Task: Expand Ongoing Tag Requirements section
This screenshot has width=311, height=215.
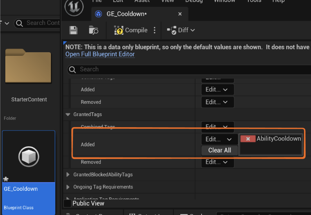Action: click(68, 187)
